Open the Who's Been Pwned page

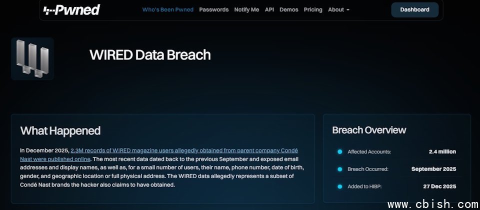[x=167, y=9]
